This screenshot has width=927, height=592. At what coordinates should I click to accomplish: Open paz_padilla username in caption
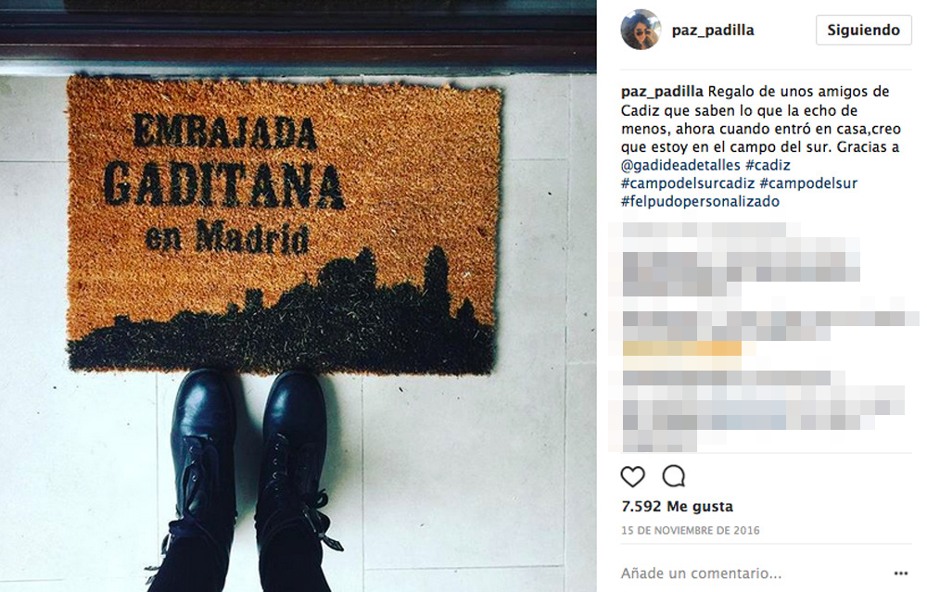pos(662,92)
